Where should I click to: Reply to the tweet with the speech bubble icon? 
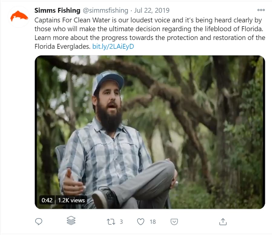coord(39,222)
